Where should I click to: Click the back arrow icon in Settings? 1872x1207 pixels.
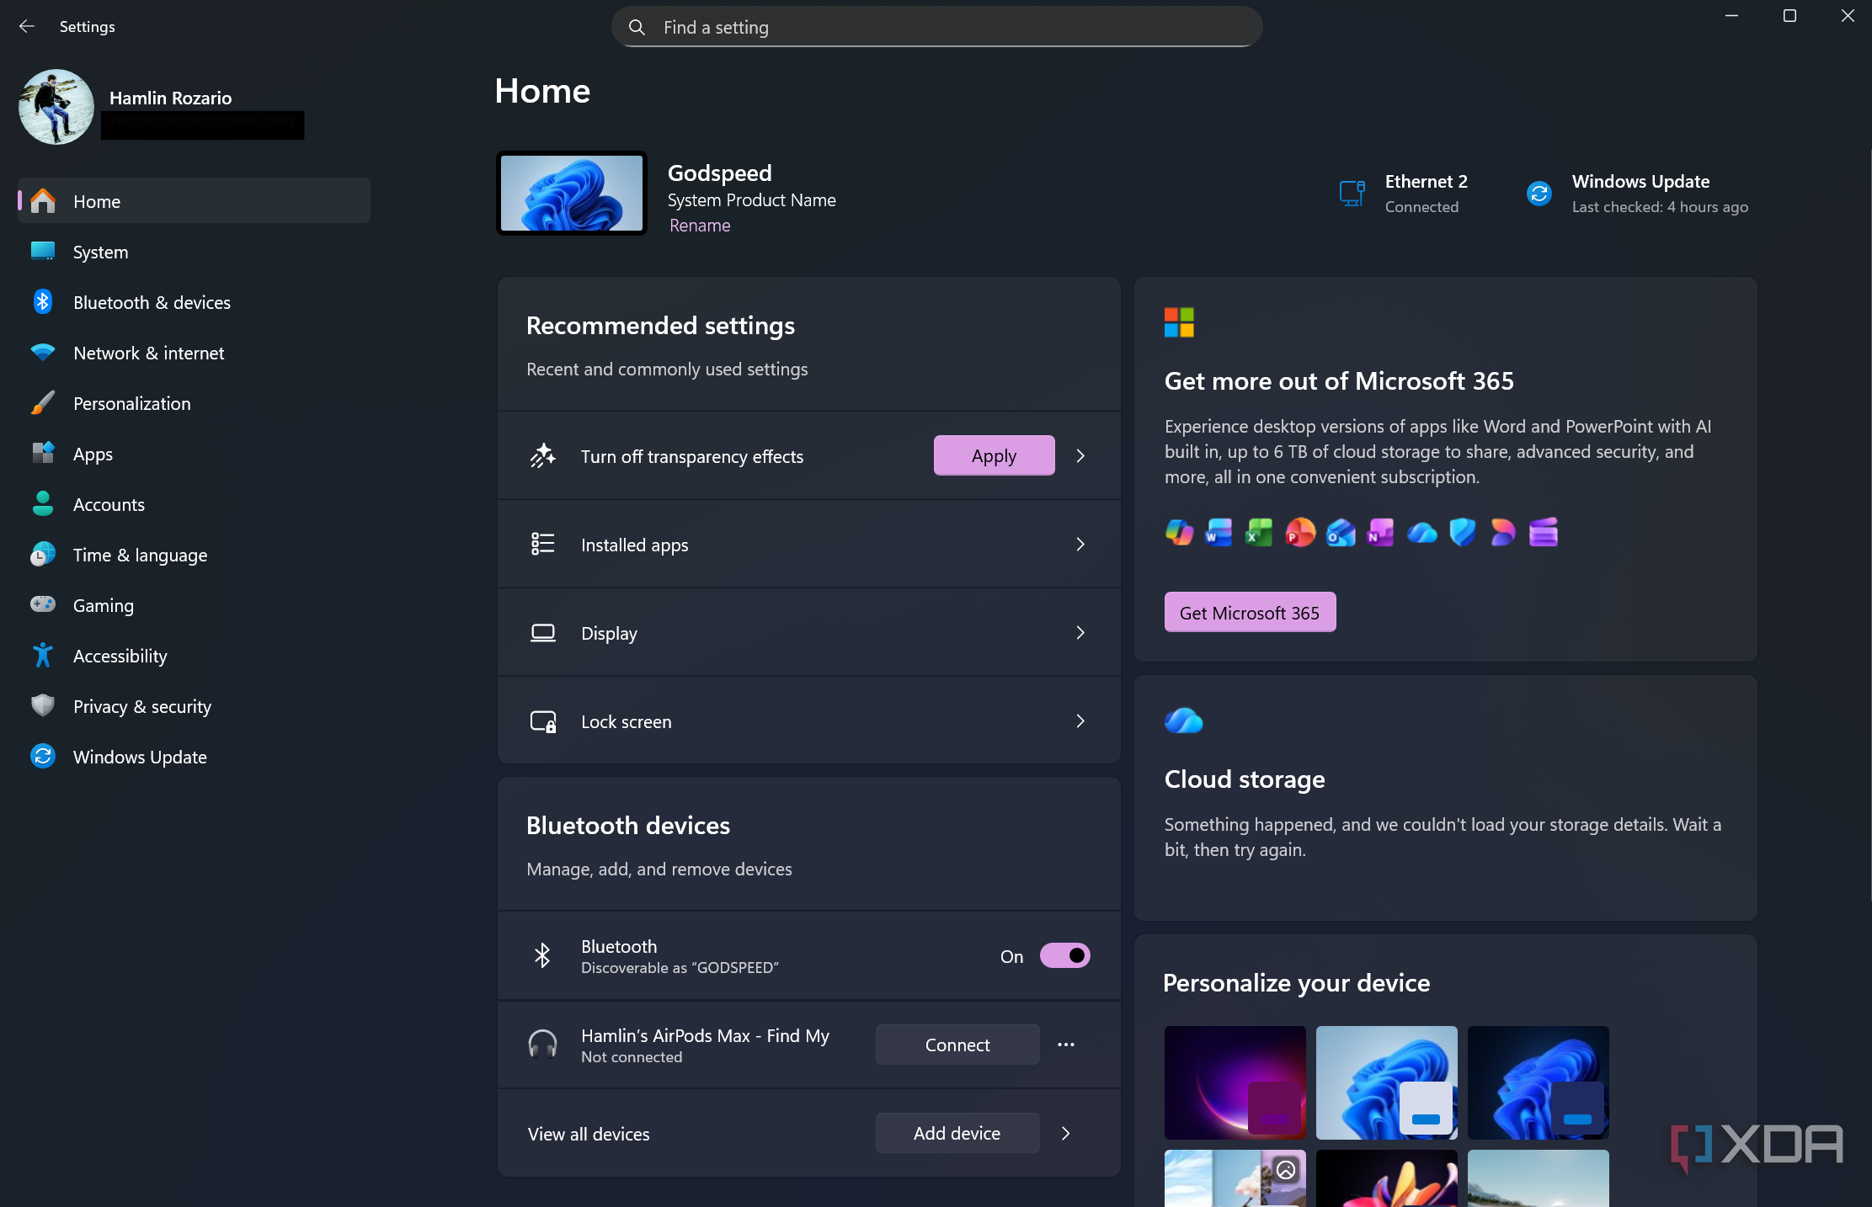click(x=27, y=26)
